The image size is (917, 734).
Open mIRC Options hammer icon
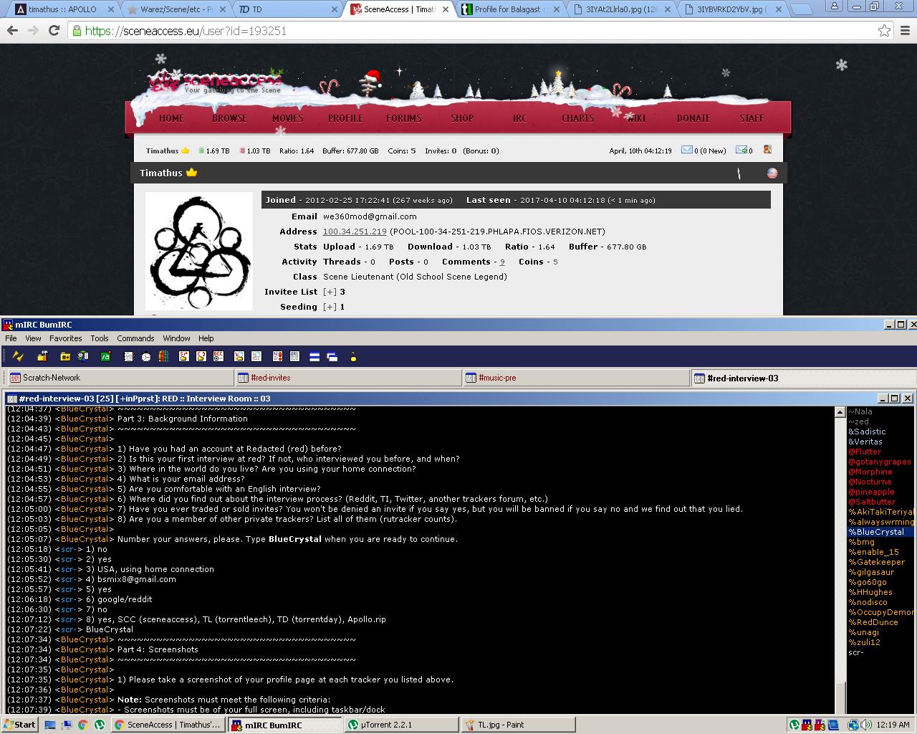point(42,356)
